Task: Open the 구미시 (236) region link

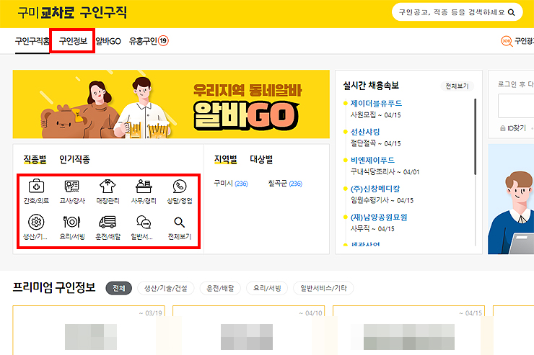Action: tap(231, 184)
